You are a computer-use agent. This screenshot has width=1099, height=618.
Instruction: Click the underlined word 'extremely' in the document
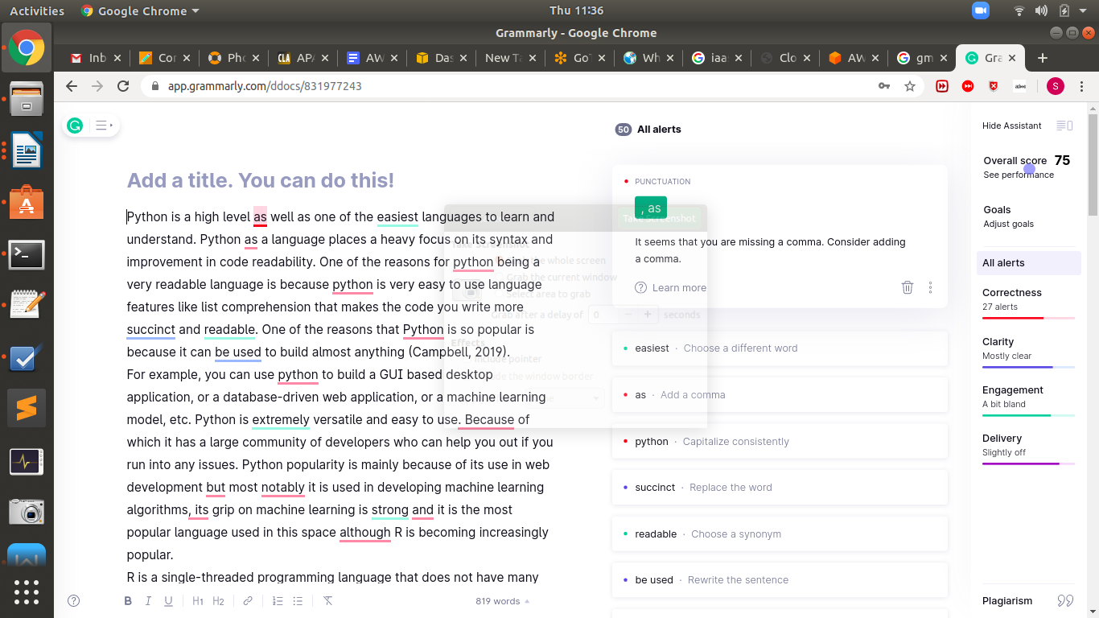tap(281, 419)
